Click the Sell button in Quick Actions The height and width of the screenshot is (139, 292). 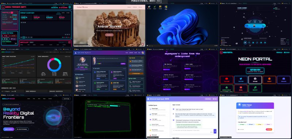(x=14, y=36)
